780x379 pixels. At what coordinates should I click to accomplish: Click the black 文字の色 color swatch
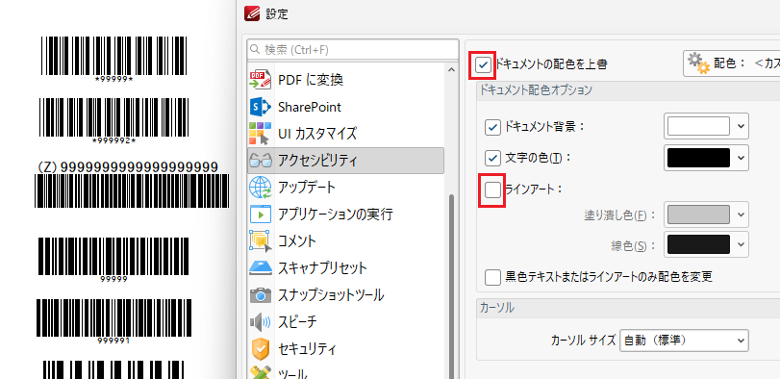pos(698,158)
